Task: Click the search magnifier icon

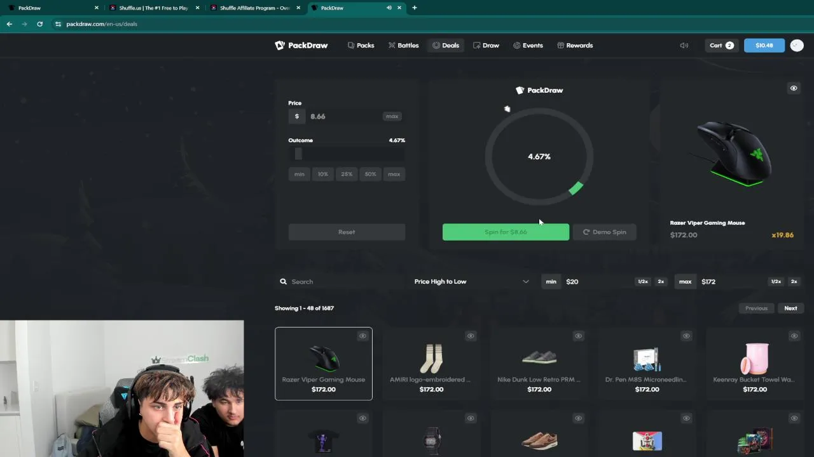Action: 284,282
